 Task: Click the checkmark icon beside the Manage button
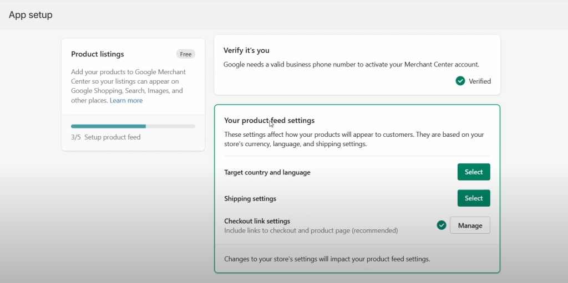(442, 225)
